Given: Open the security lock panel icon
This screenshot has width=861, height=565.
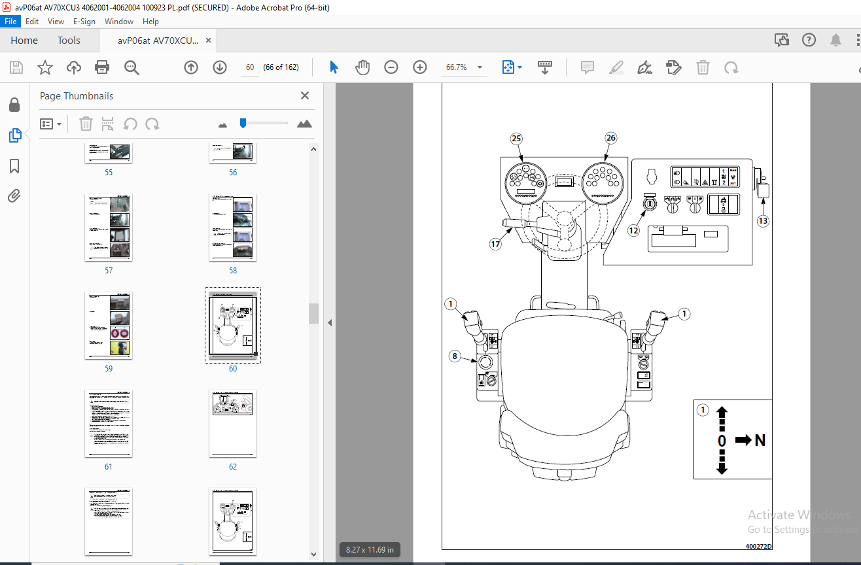Looking at the screenshot, I should click(14, 105).
